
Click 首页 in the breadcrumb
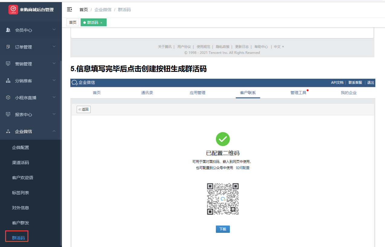point(84,10)
